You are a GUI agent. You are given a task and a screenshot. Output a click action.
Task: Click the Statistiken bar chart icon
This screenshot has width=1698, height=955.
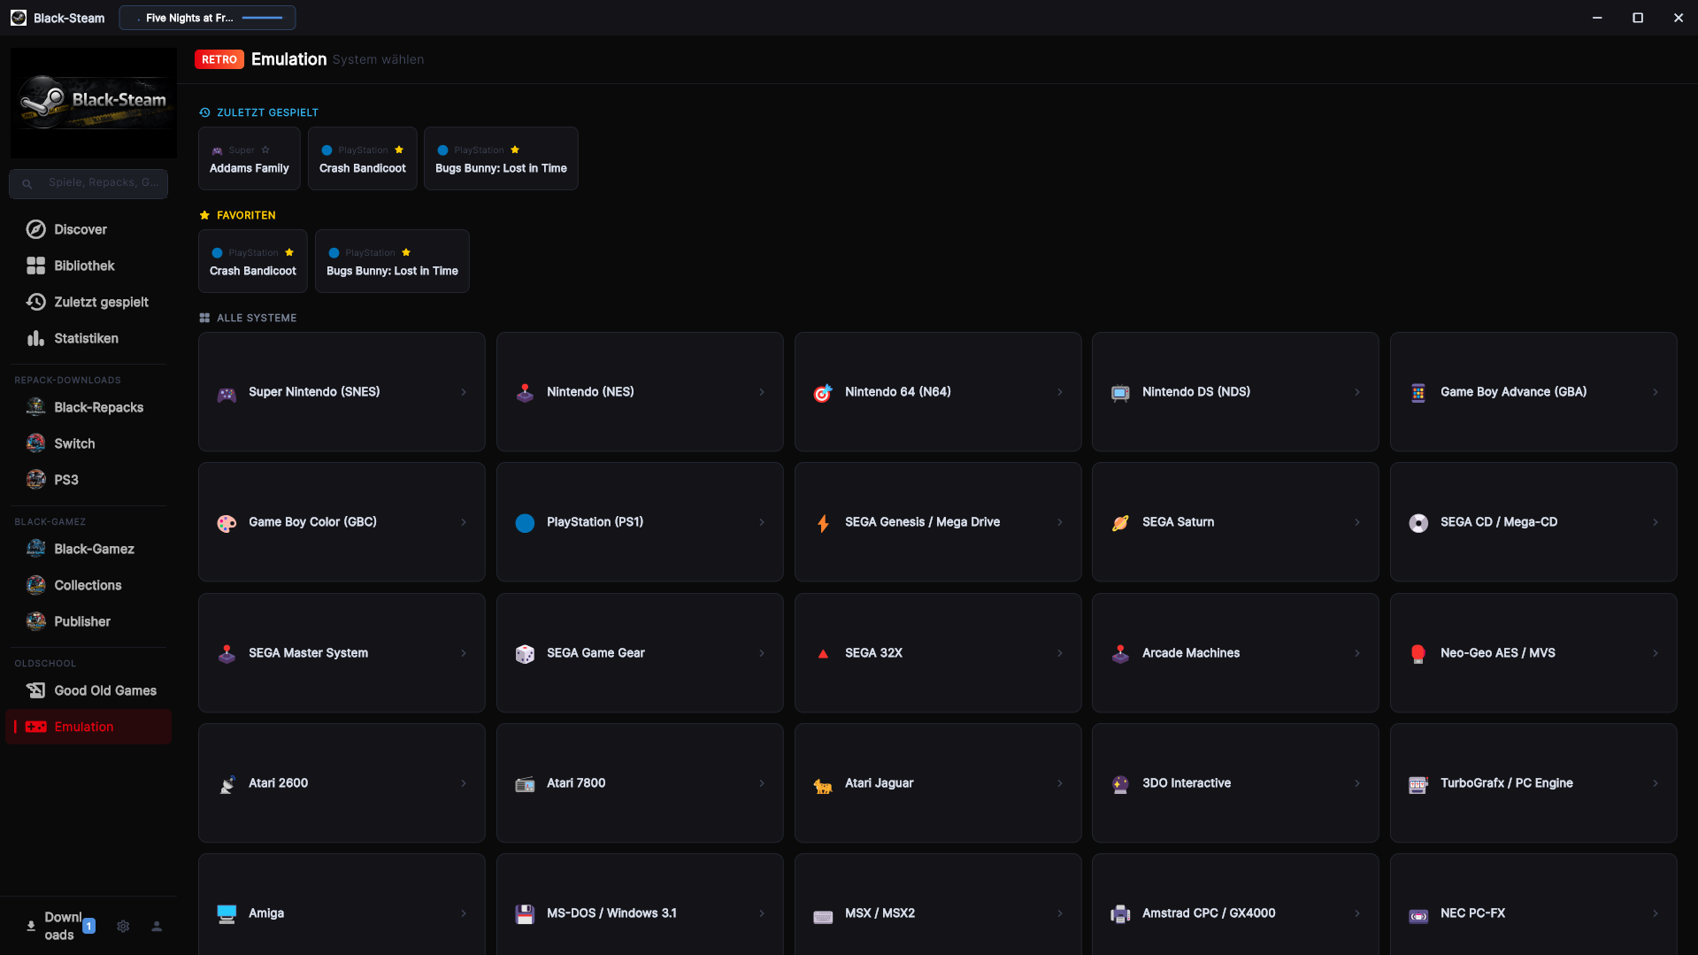click(x=35, y=338)
